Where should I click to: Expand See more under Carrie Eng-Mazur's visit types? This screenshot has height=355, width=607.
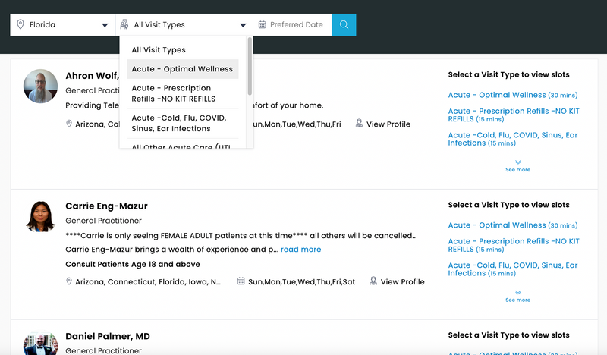pyautogui.click(x=517, y=296)
